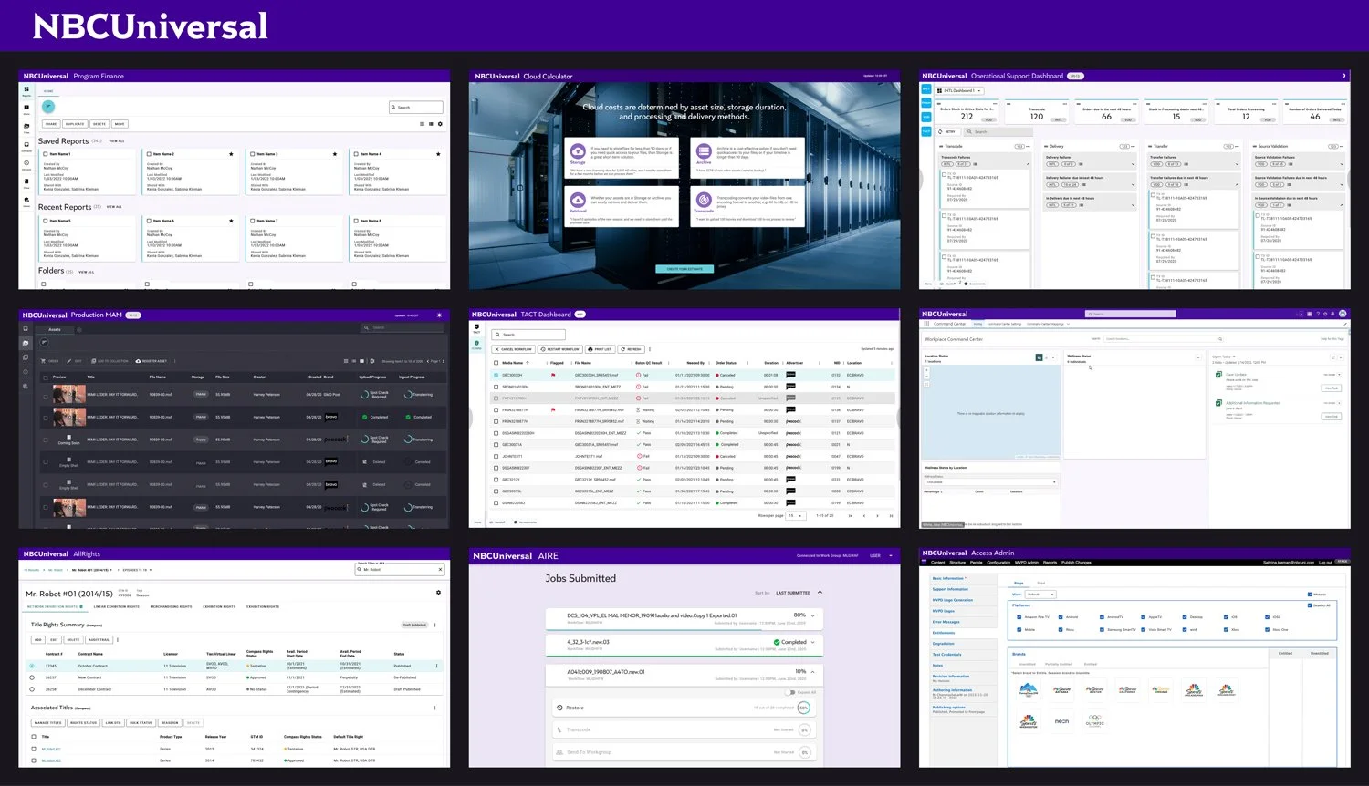Open the filter icon in Production MAM

pyautogui.click(x=44, y=343)
